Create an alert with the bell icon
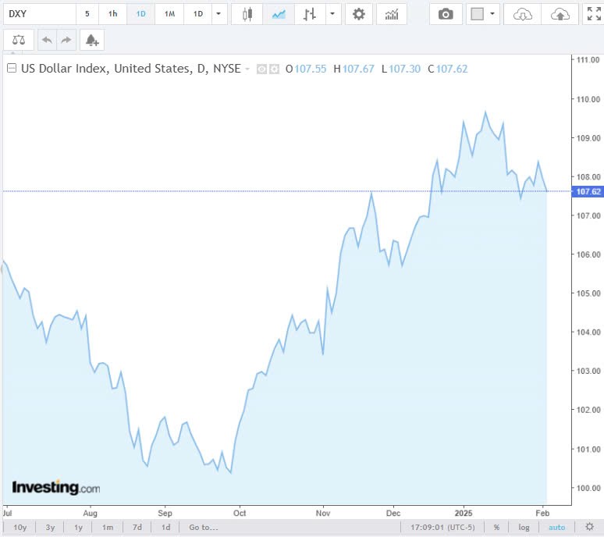The image size is (604, 537). tap(92, 40)
